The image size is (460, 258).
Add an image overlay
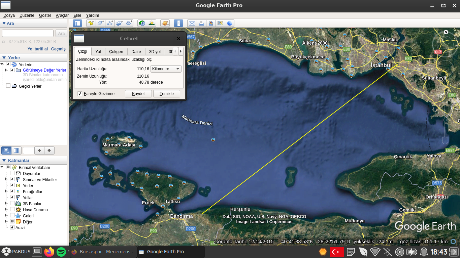(119, 23)
